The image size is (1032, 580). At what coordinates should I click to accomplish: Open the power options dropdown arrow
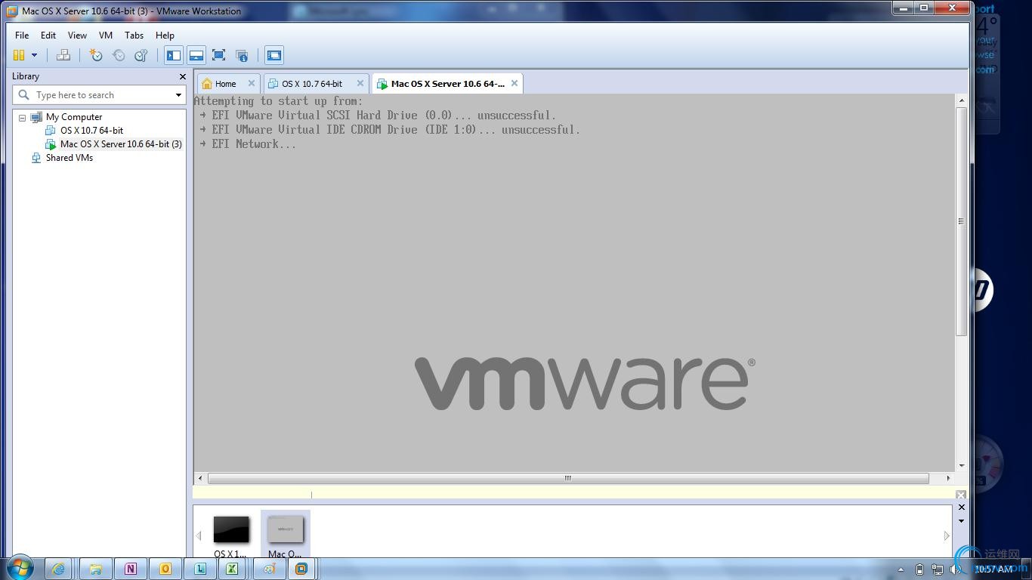34,55
